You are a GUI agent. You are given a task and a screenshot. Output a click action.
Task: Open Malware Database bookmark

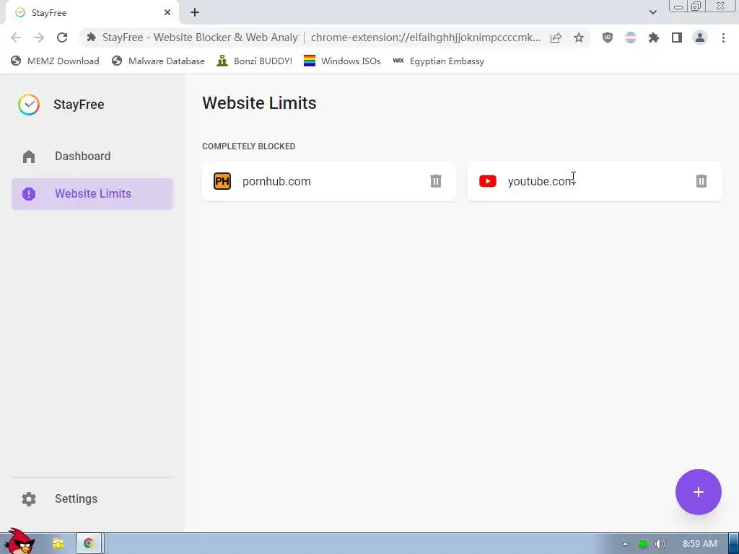pyautogui.click(x=158, y=61)
